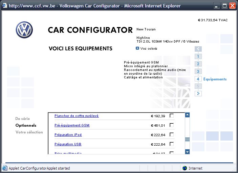This screenshot has width=238, height=173.
Task: Go to configurator step 3
Action: 198,71
